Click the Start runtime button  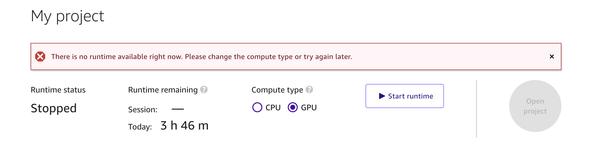[404, 96]
